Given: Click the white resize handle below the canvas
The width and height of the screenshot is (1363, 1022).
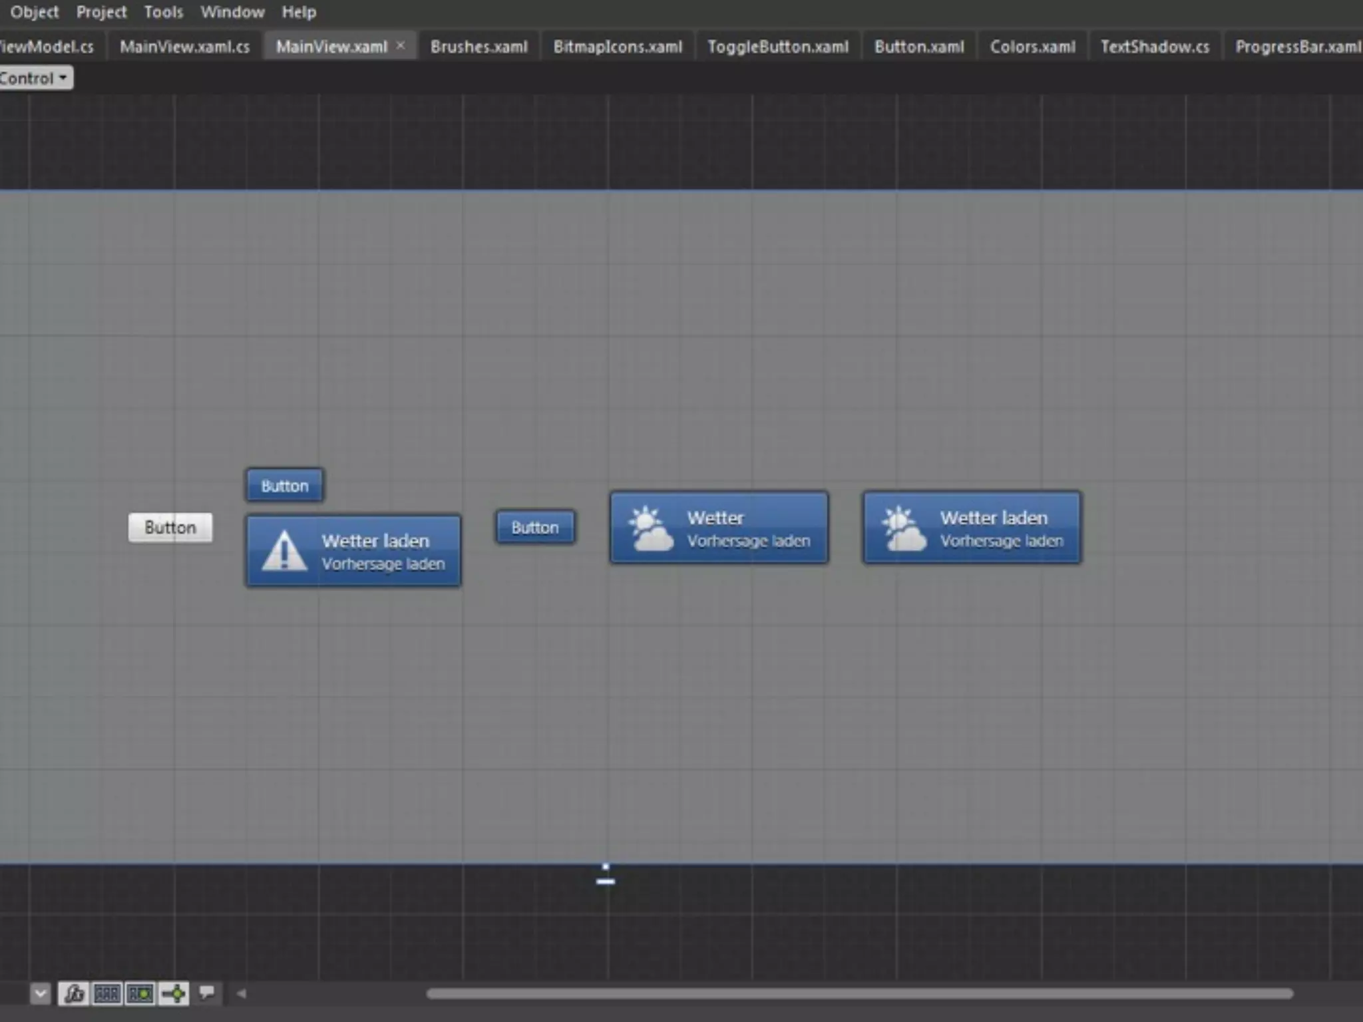Looking at the screenshot, I should click(606, 880).
